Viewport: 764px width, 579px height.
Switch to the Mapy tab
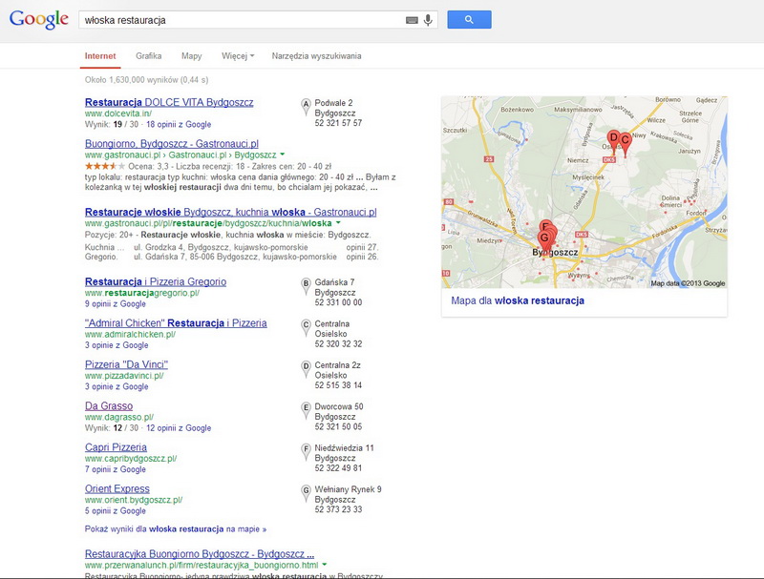[192, 56]
